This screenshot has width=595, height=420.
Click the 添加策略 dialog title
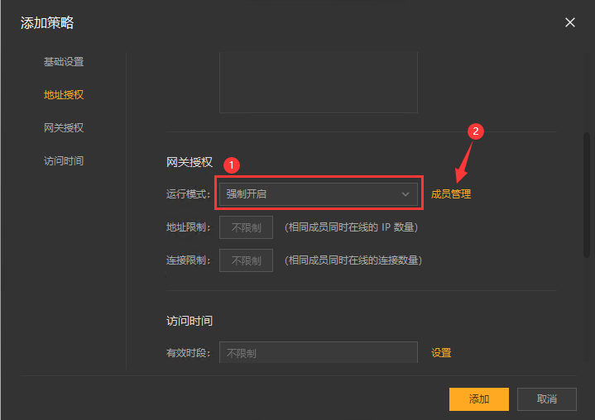(x=47, y=23)
